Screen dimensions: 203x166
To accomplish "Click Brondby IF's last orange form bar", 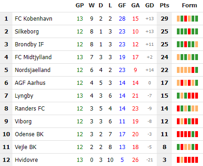I will point(197,44).
